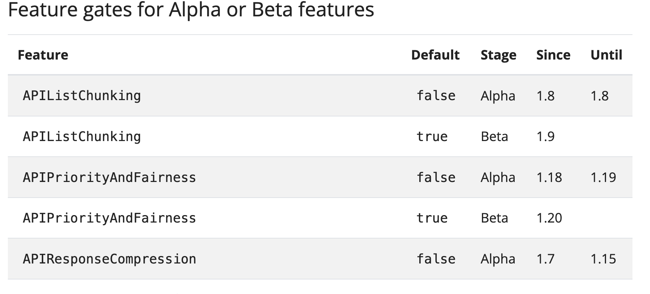Select the APIResponseCompression feature name
This screenshot has width=650, height=294.
(x=109, y=259)
